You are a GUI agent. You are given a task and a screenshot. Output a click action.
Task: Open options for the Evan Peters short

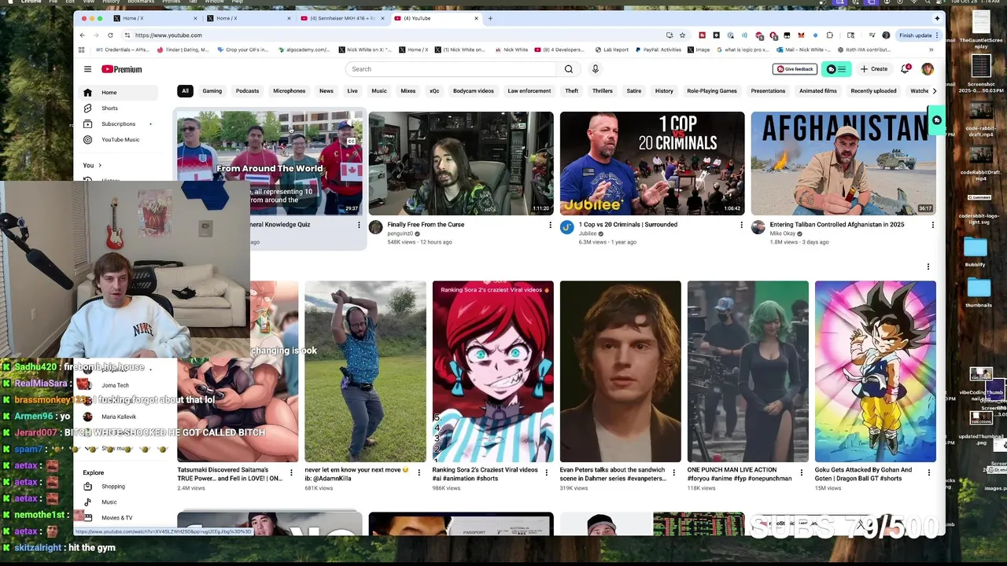pos(673,472)
